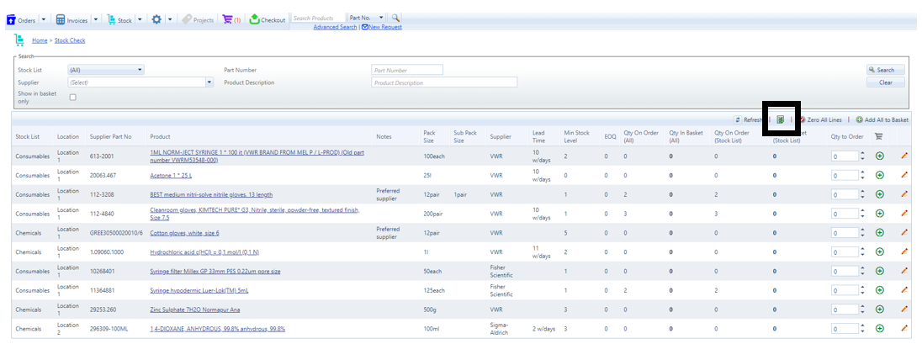The image size is (922, 344).
Task: Click Zero All Lines
Action: pos(820,120)
